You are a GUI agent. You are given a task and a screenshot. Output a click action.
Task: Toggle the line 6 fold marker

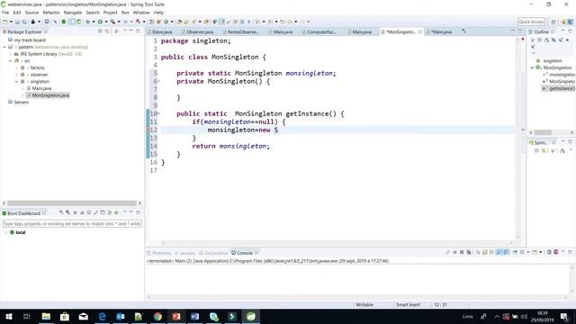click(x=158, y=81)
